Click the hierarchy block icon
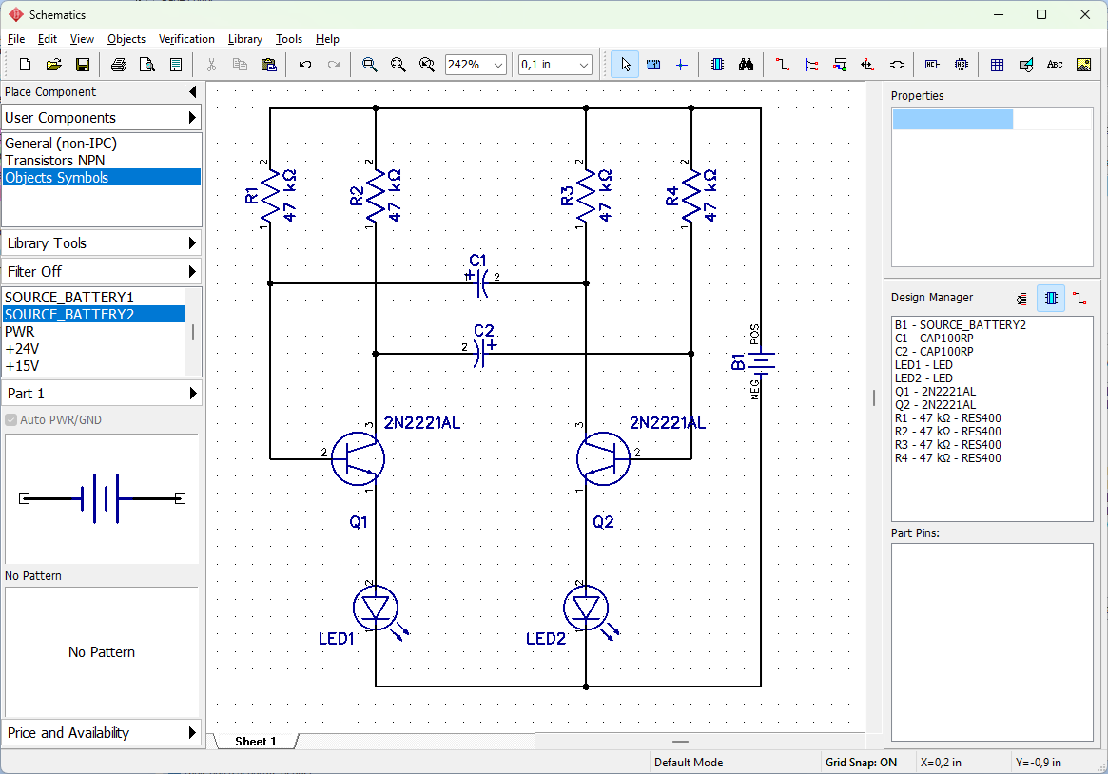Image resolution: width=1108 pixels, height=774 pixels. 961,65
